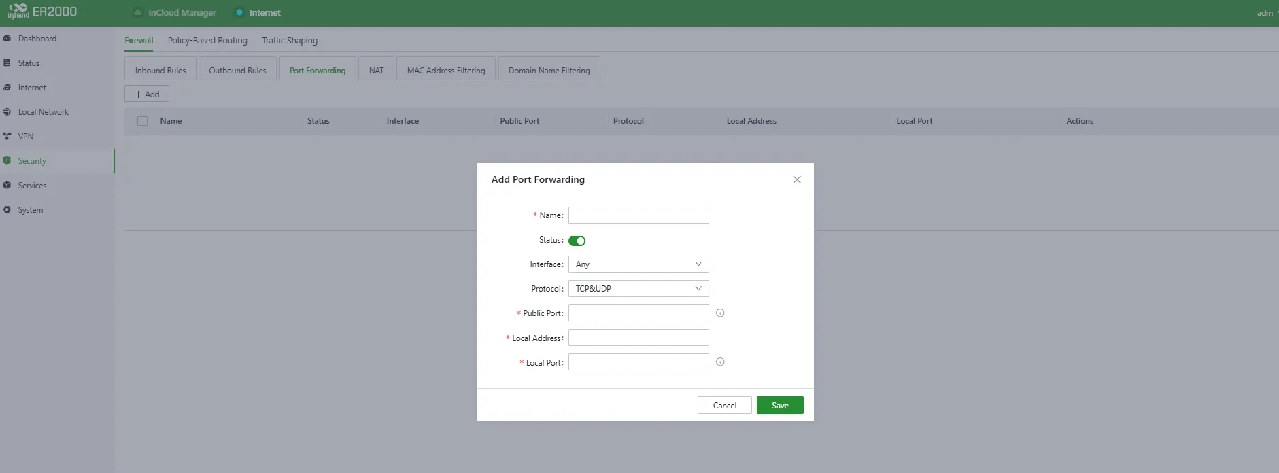Click the Internet sidebar icon

click(x=7, y=88)
